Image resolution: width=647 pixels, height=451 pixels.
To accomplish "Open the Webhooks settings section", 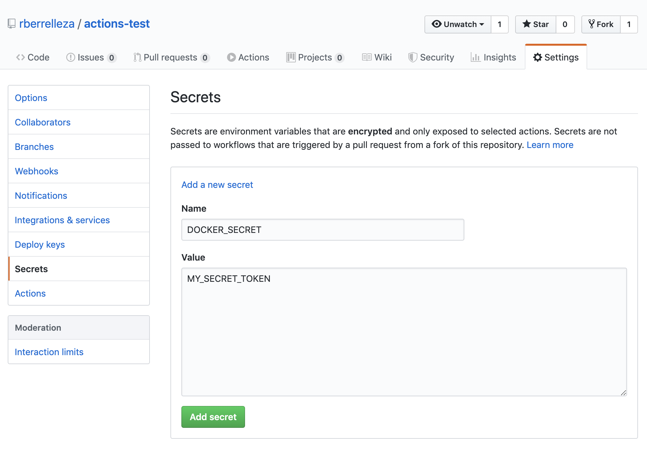I will click(x=37, y=171).
